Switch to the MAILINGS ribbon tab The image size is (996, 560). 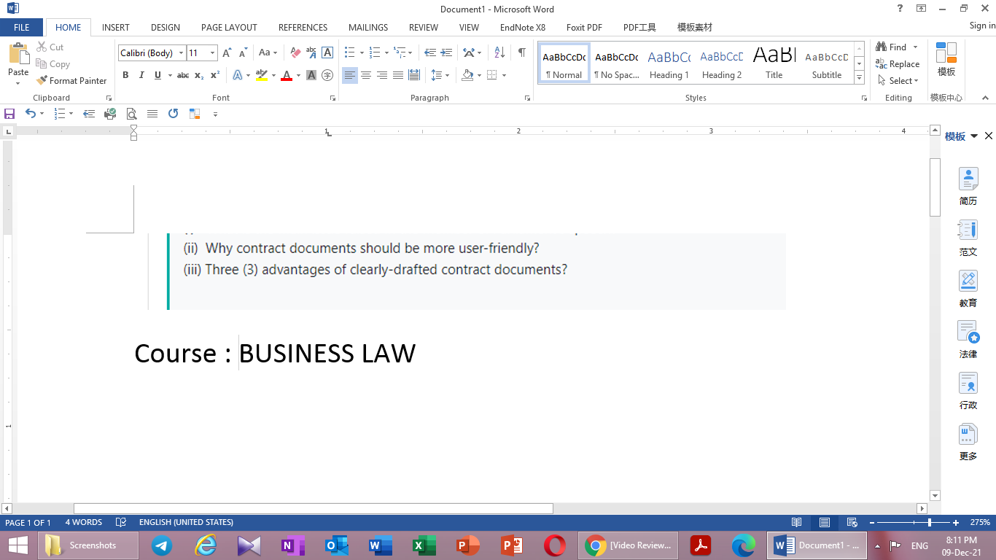[367, 27]
